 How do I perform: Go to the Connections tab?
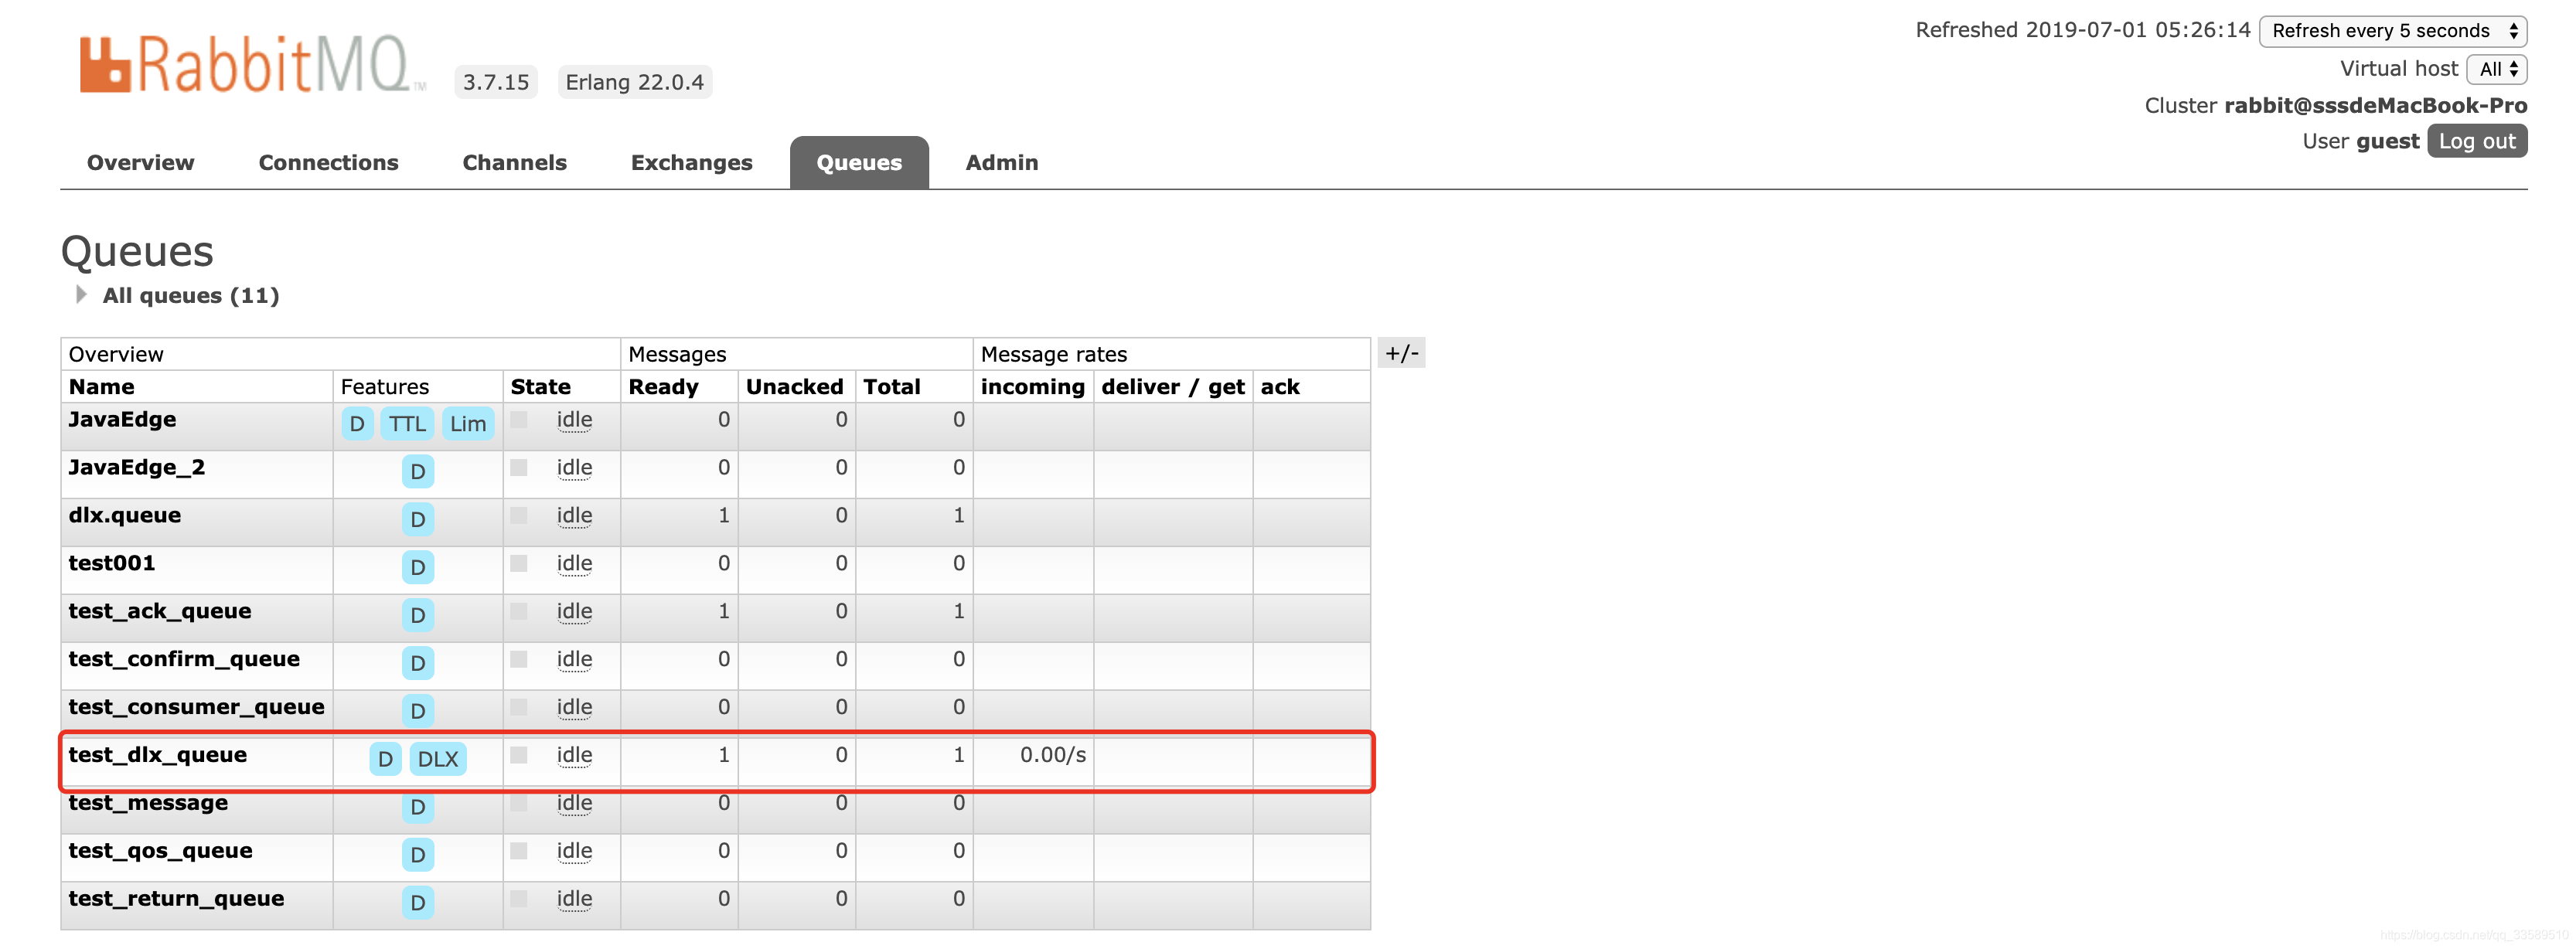tap(328, 163)
